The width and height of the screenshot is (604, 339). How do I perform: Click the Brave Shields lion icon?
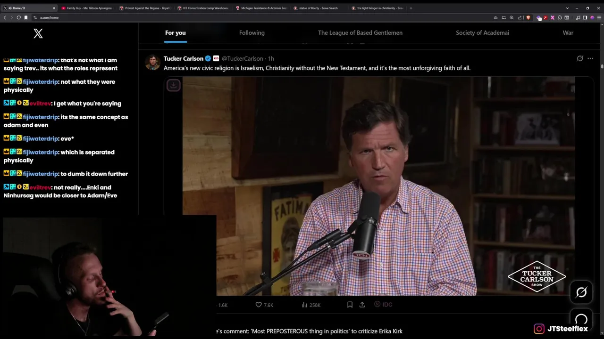click(x=528, y=17)
